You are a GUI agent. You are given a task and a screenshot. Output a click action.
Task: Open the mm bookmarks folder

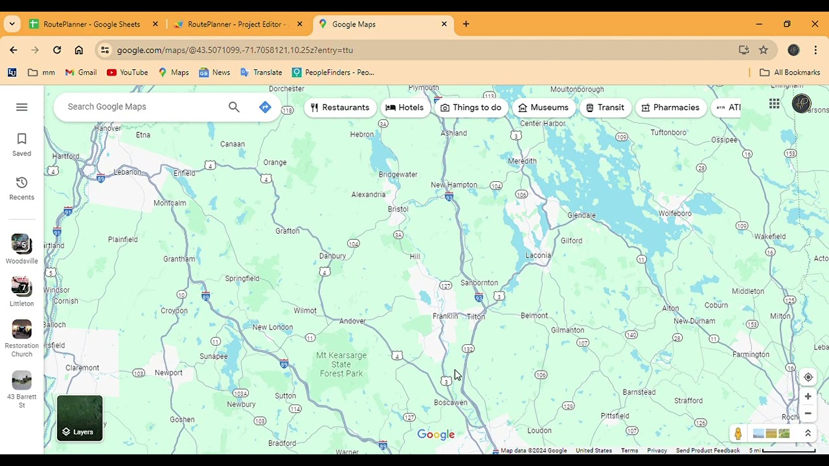(41, 72)
